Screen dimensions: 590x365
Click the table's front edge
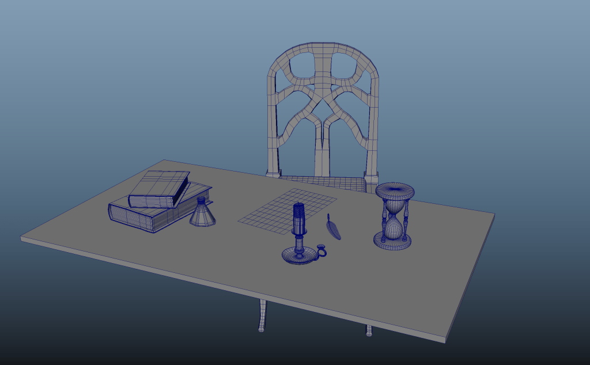[230, 282]
